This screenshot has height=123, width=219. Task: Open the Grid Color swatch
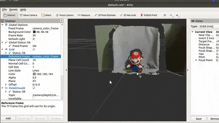[x=34, y=74]
